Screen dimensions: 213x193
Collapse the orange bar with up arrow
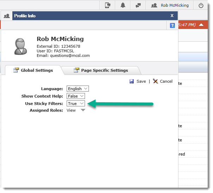click(201, 25)
